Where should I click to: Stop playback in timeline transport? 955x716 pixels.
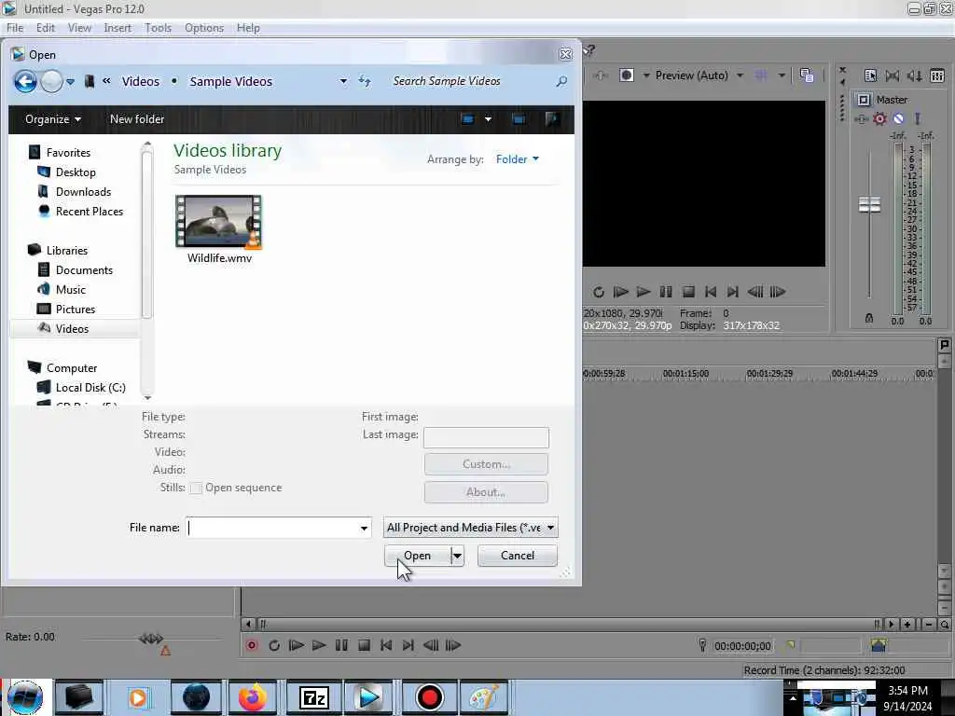[x=364, y=645]
